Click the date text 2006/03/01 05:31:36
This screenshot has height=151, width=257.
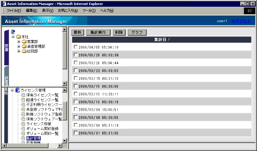pos(98,133)
